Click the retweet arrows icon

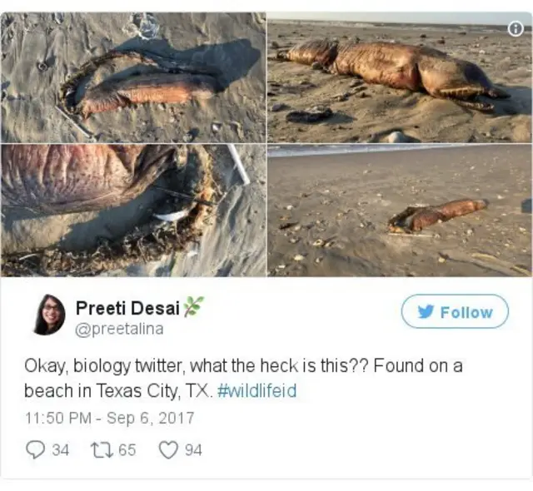pos(102,450)
